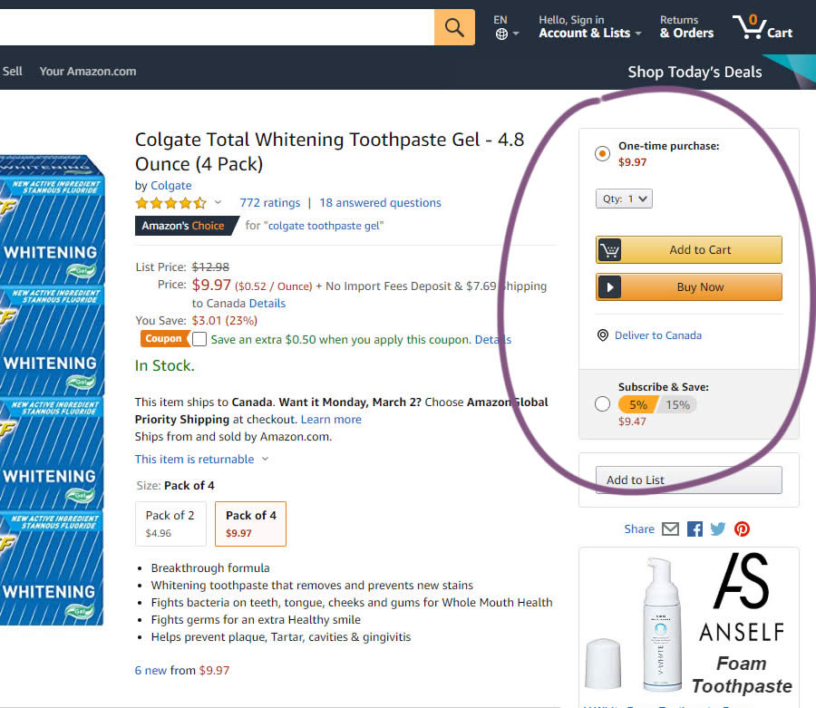The width and height of the screenshot is (816, 708).
Task: Go to Returns & Orders
Action: (x=686, y=26)
